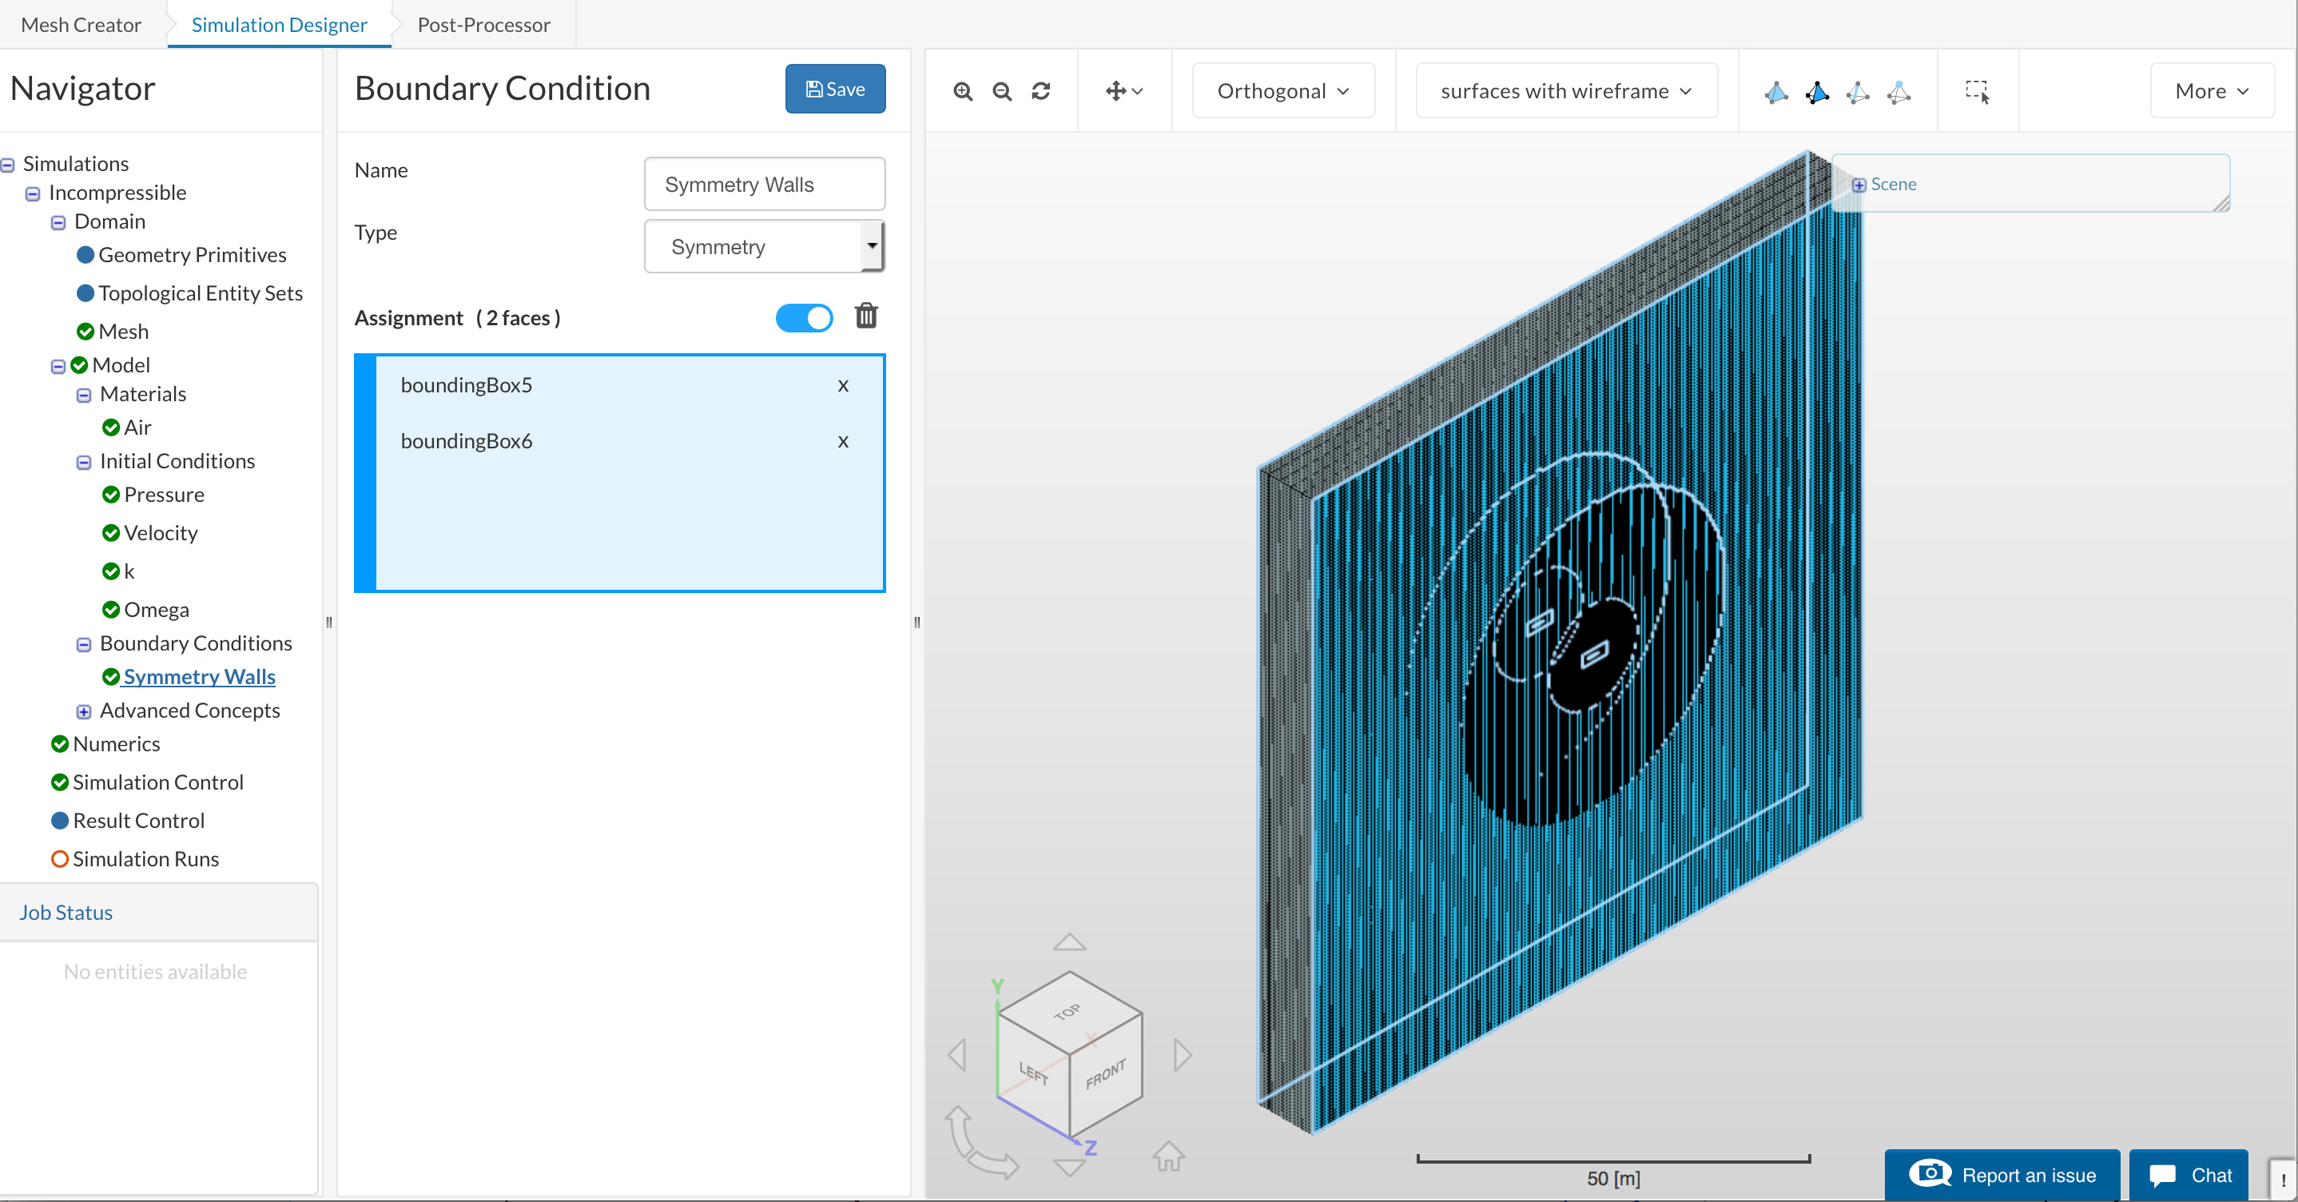Save the boundary condition
Image resolution: width=2298 pixels, height=1202 pixels.
coord(834,89)
